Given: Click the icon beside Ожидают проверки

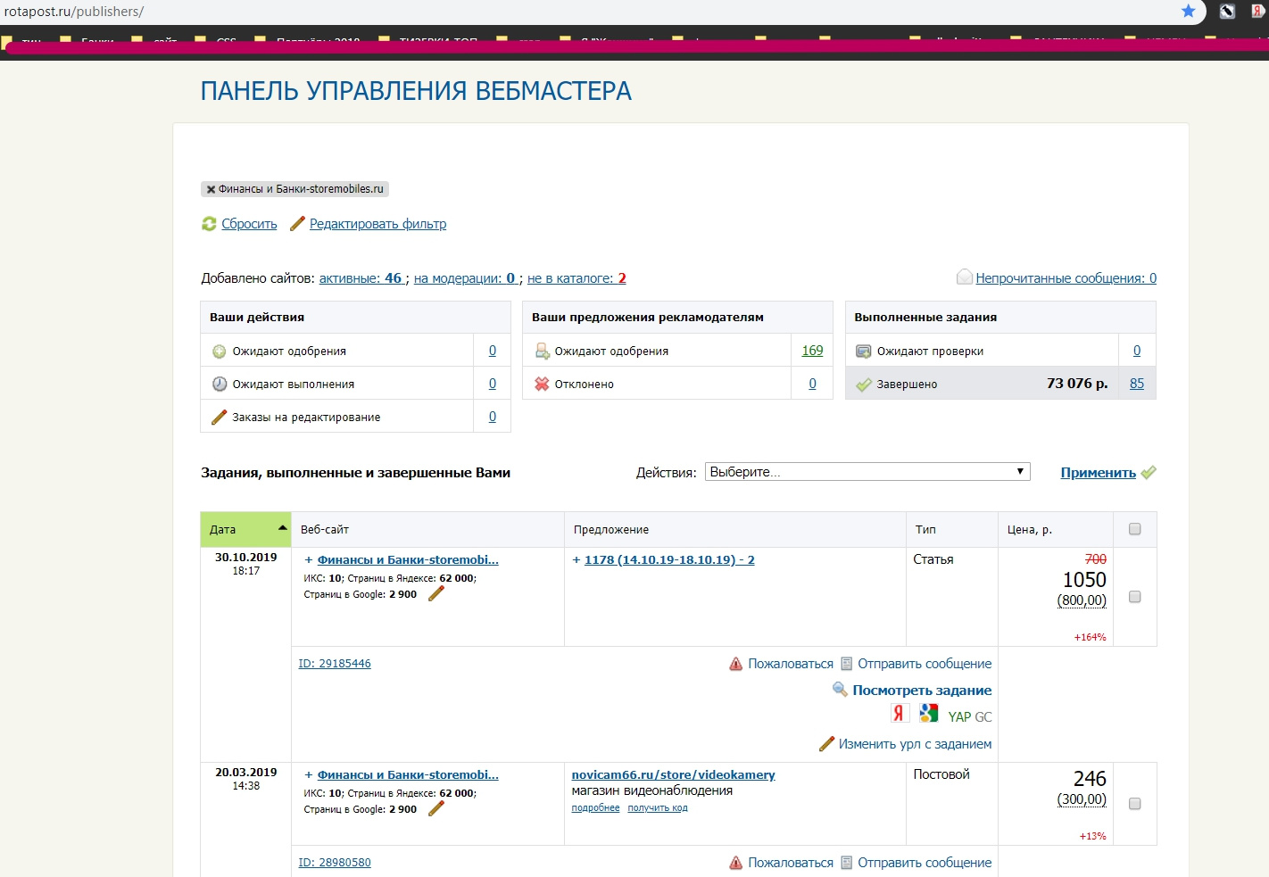Looking at the screenshot, I should pyautogui.click(x=863, y=352).
